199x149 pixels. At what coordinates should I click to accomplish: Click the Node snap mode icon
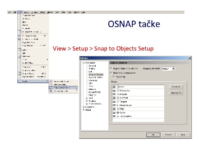point(118,87)
